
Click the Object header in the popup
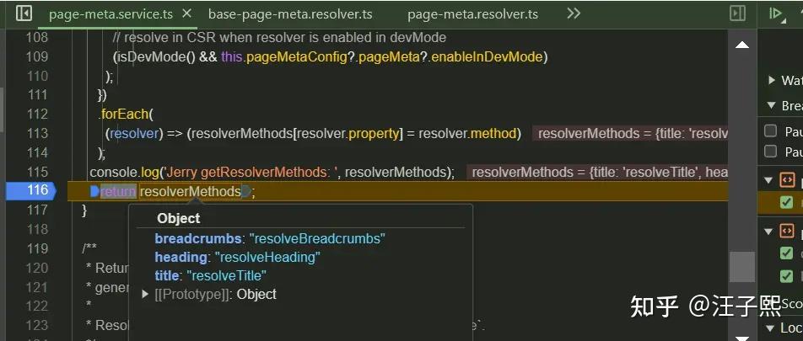pos(179,218)
